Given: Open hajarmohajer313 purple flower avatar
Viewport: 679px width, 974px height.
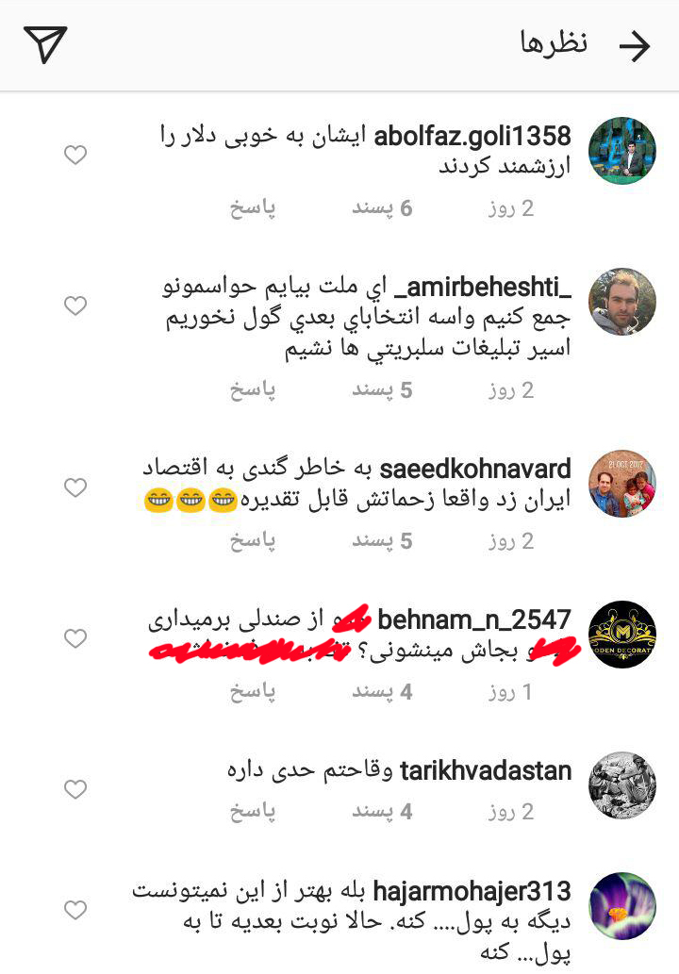Looking at the screenshot, I should coord(621,906).
